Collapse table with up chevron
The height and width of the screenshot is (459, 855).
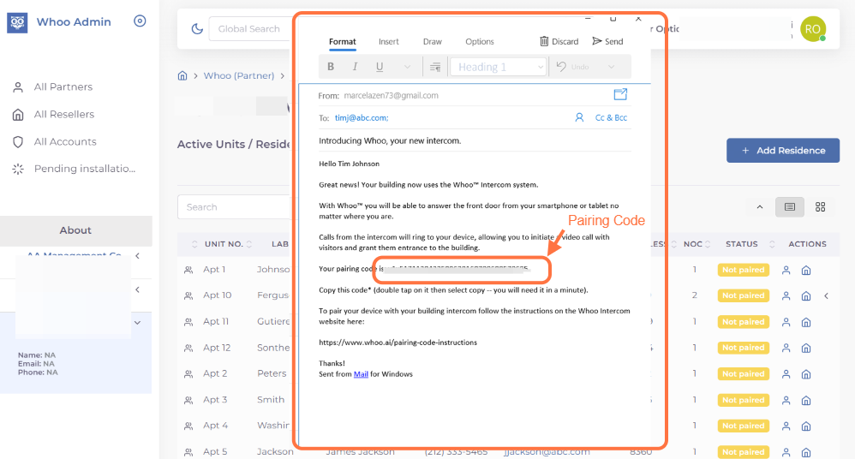coord(760,207)
